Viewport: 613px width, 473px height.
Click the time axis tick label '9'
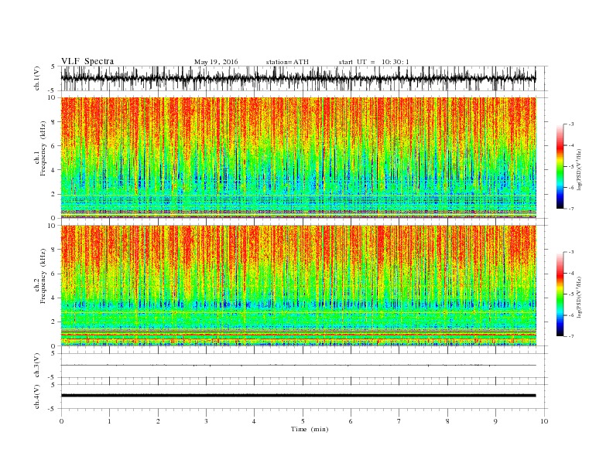[495, 421]
